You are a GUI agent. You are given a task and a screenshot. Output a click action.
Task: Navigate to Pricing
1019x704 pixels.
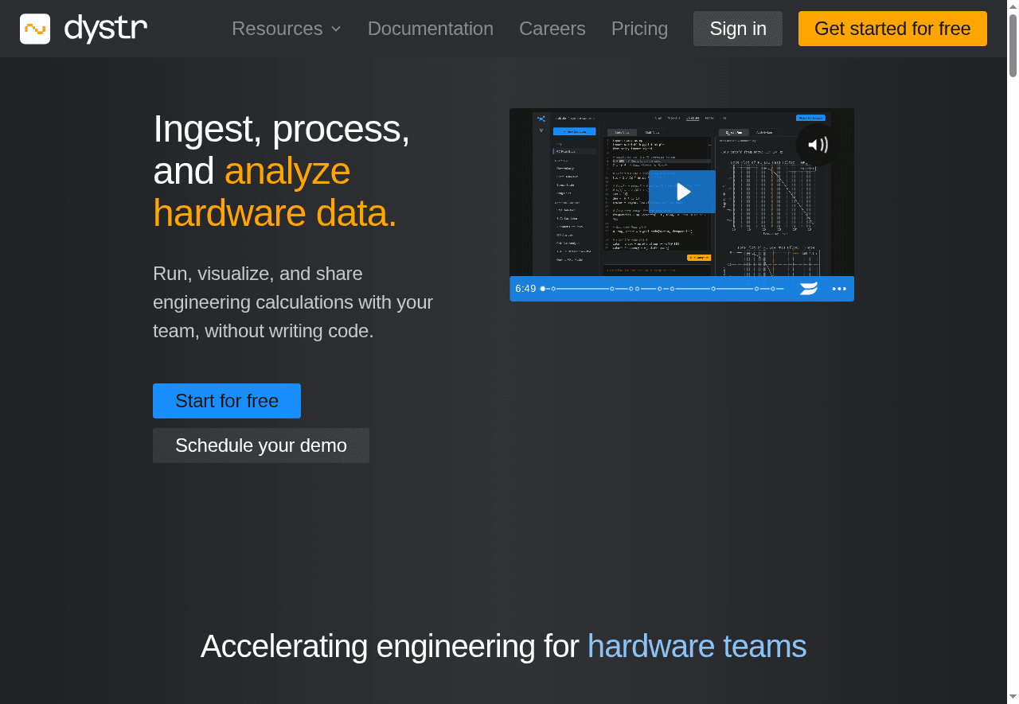[639, 29]
